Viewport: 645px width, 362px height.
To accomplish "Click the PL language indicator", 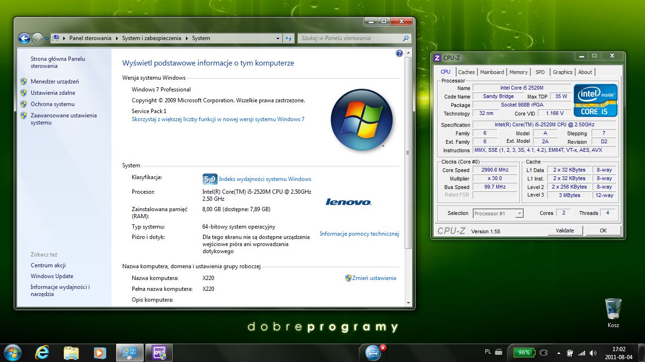I will tap(488, 352).
